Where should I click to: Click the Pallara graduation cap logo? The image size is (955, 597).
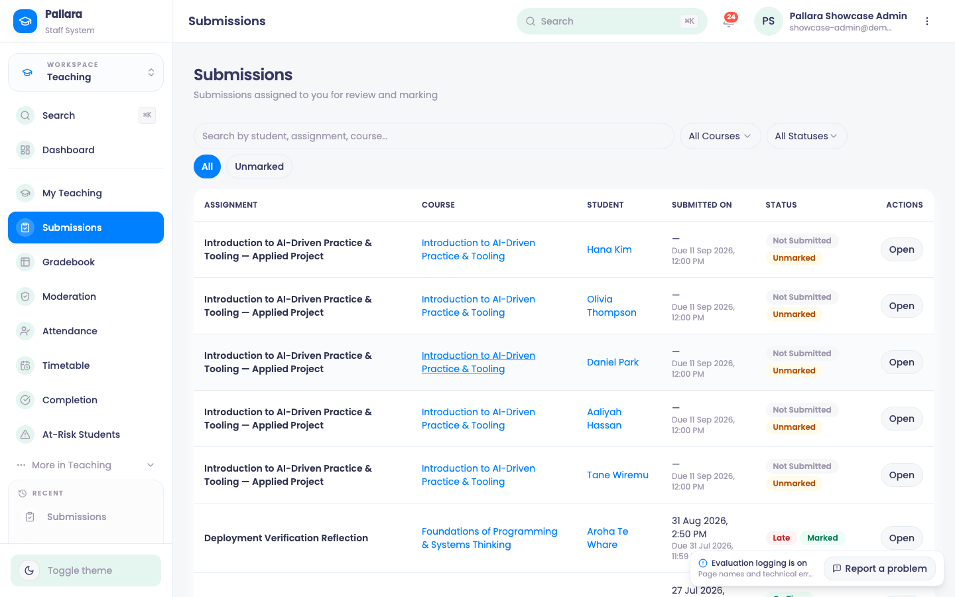tap(25, 21)
